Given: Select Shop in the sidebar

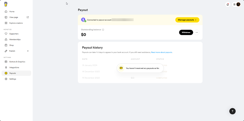Looking at the screenshot, I should tap(12, 45).
